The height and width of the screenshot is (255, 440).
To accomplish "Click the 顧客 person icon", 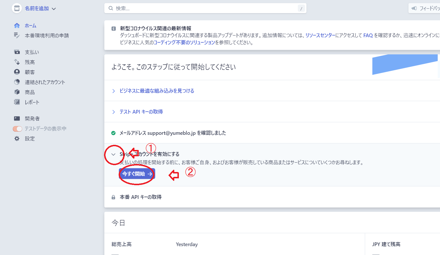I will (17, 72).
